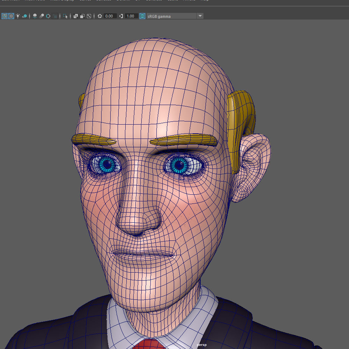Toggle multisample anti-aliasing icon

(48, 16)
